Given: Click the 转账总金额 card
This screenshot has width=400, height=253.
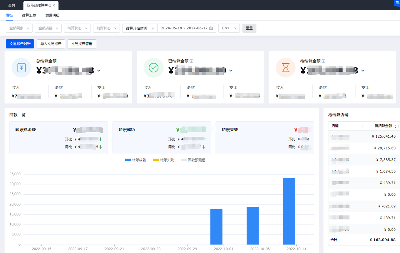Looking at the screenshot, I should click(x=58, y=138).
